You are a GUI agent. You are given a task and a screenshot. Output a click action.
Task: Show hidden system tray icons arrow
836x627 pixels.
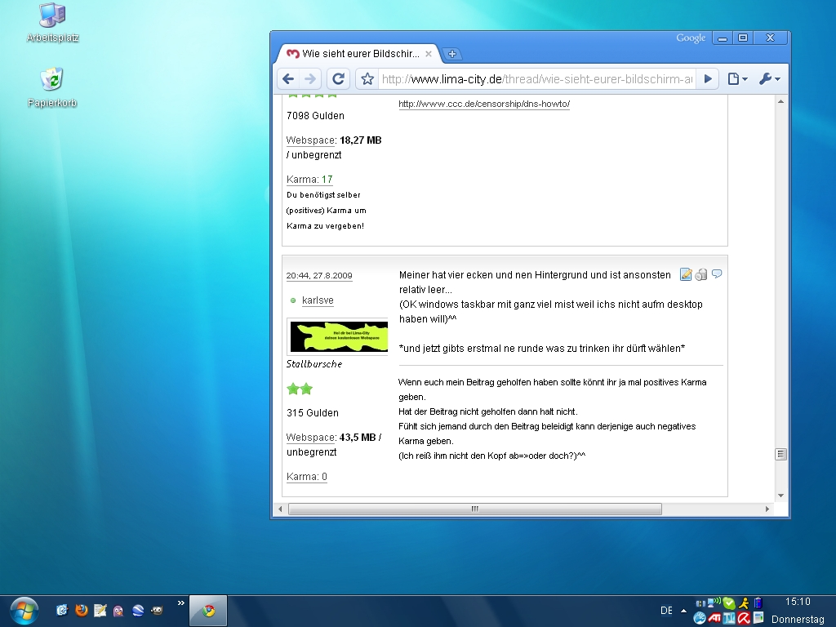point(683,611)
